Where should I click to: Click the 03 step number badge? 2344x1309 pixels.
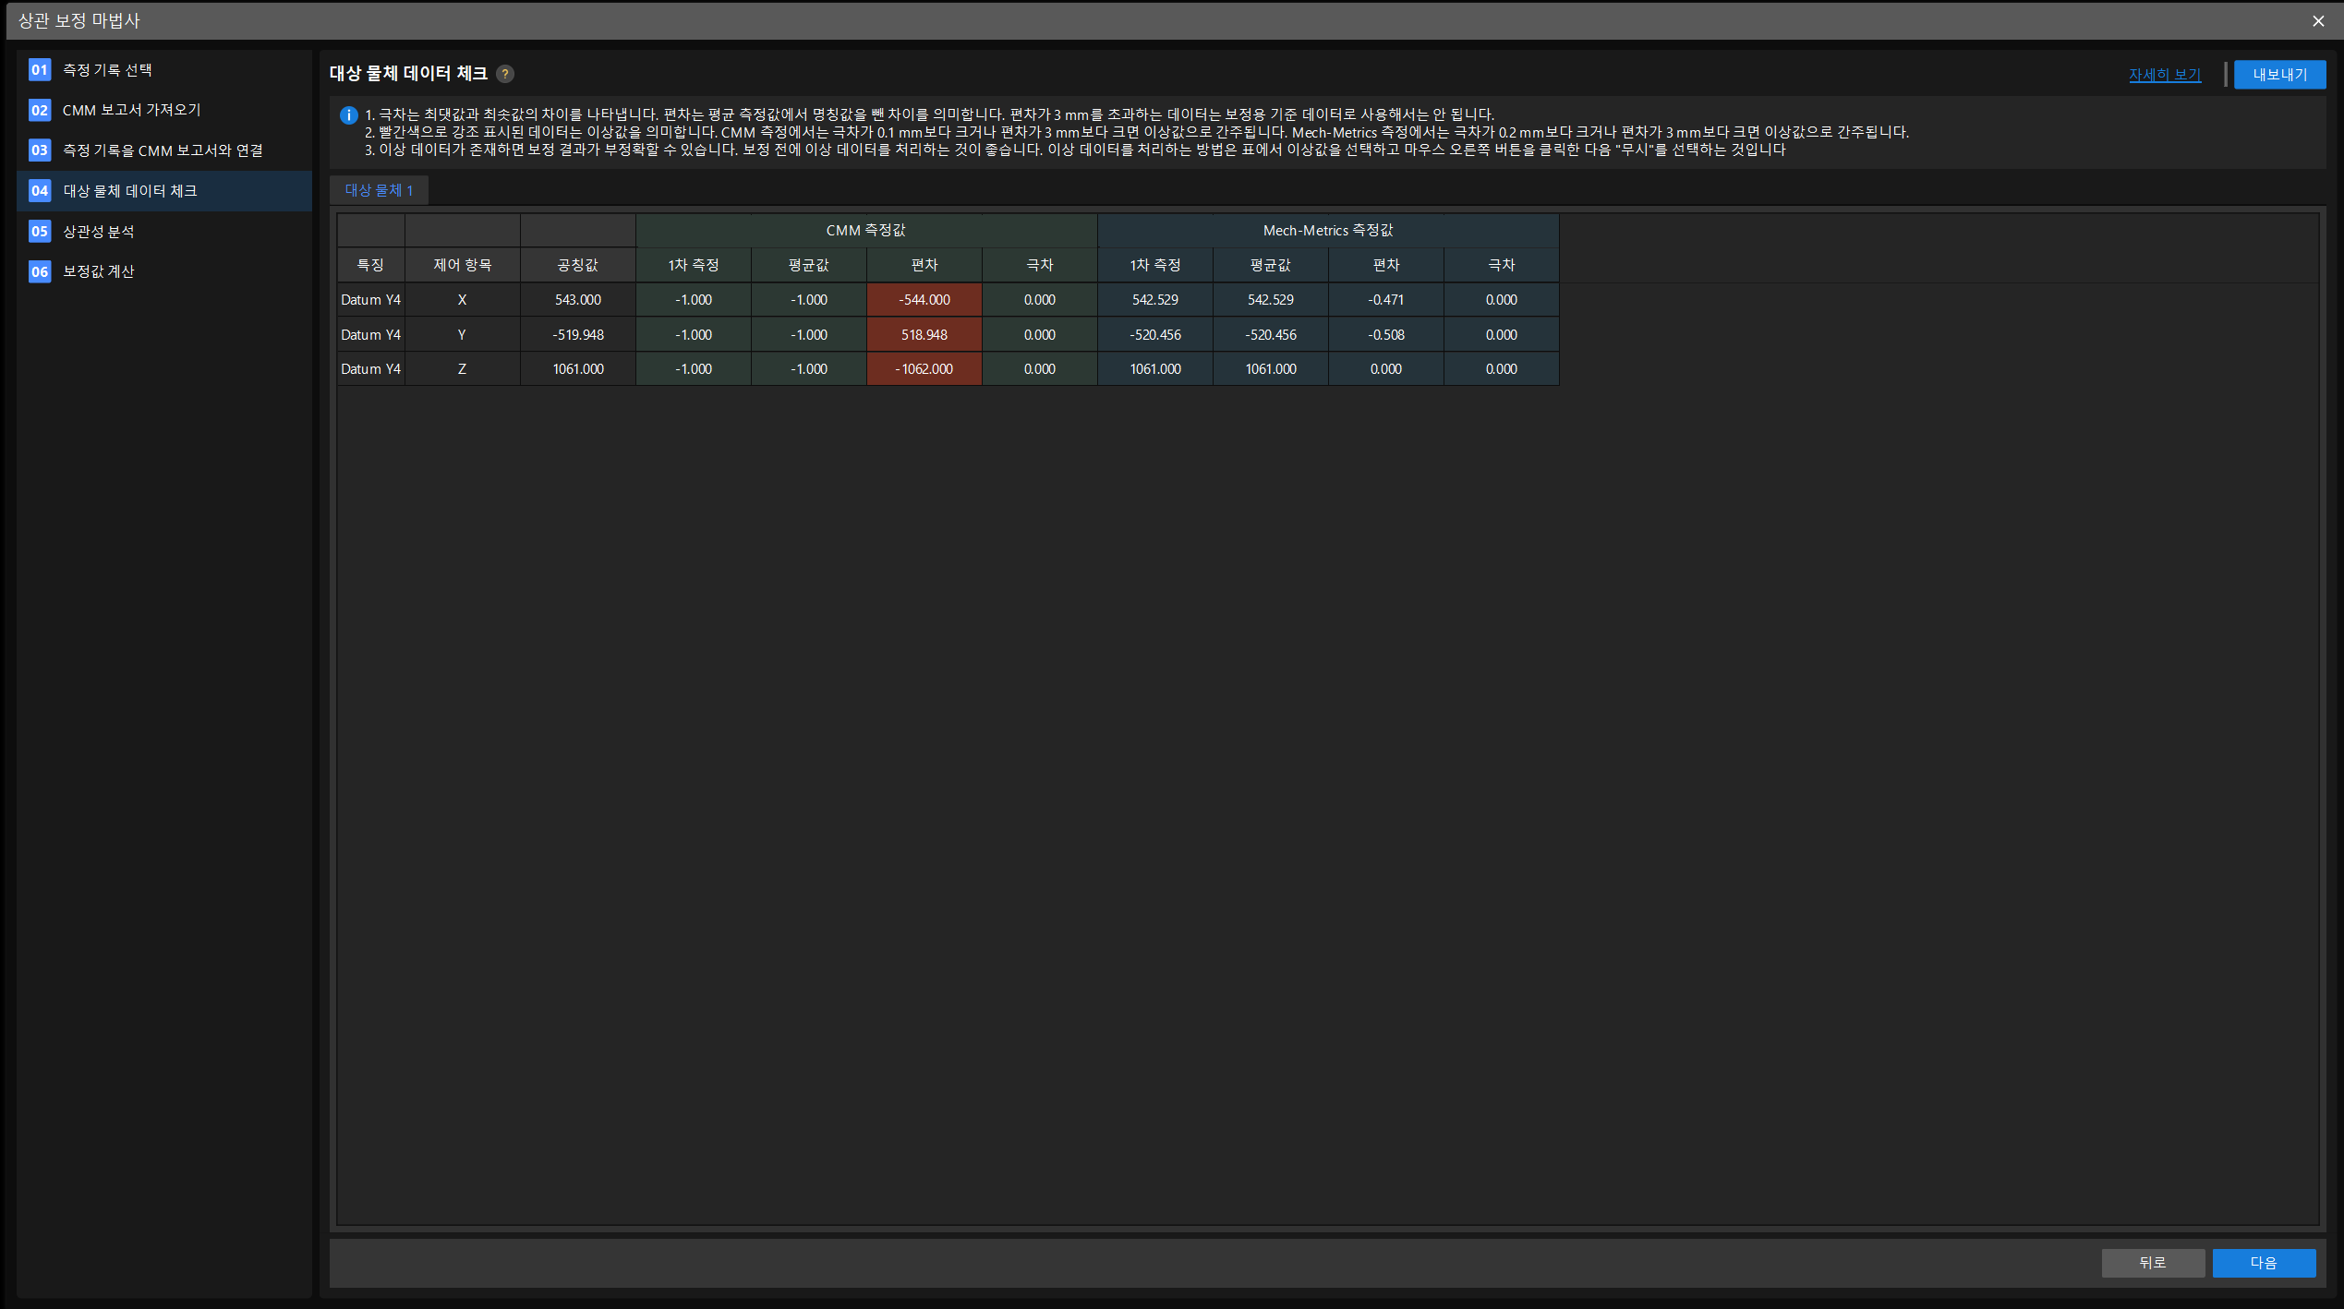pos(40,150)
